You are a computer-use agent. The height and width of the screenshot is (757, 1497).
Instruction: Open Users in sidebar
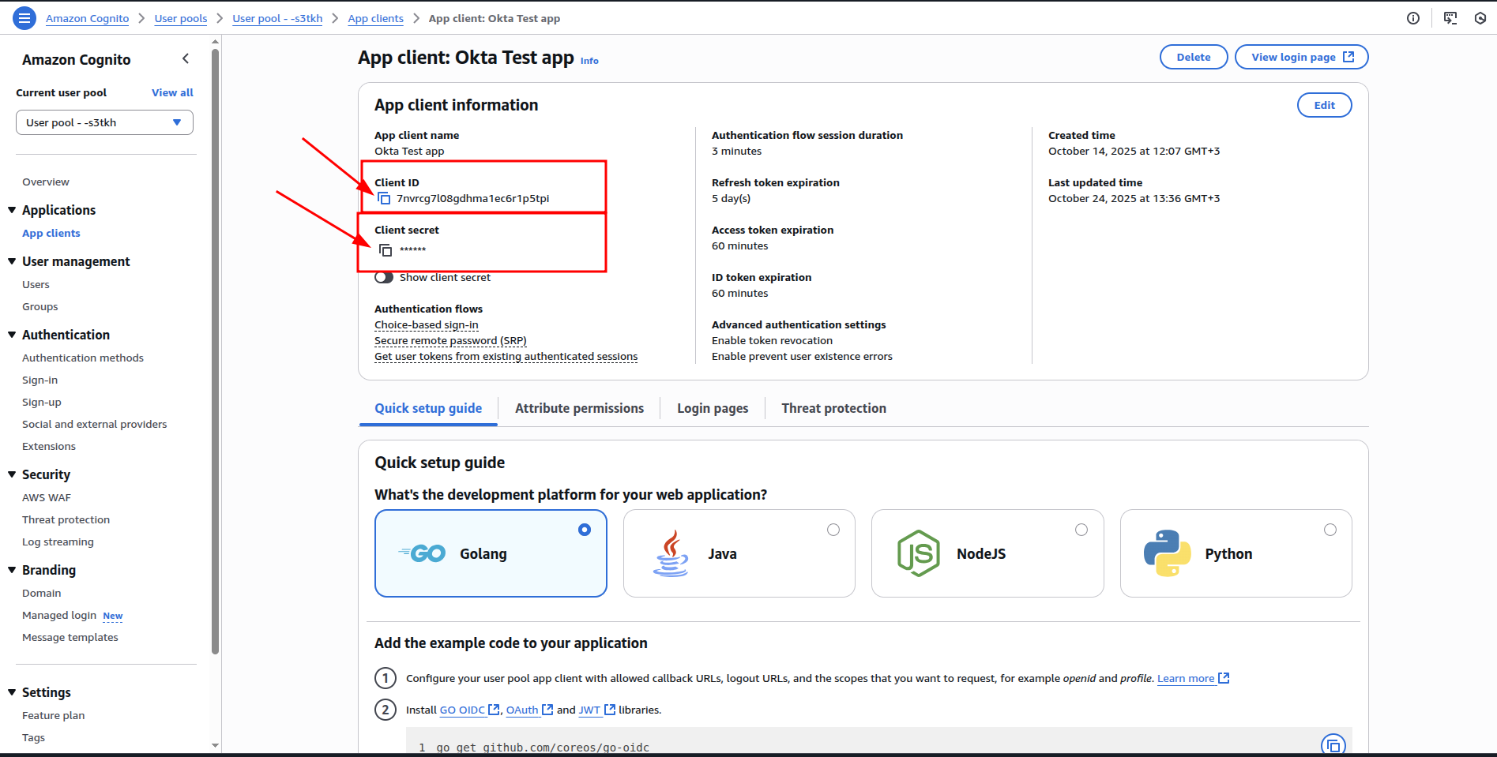[36, 284]
